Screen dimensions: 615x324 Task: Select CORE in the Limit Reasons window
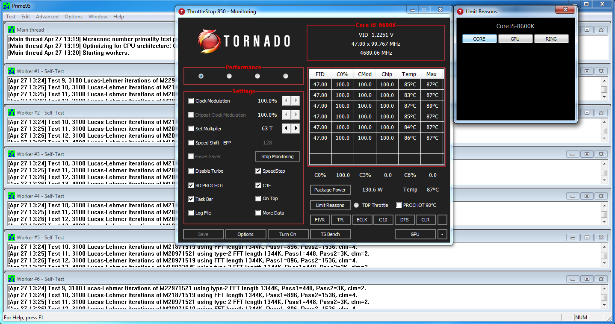[479, 39]
